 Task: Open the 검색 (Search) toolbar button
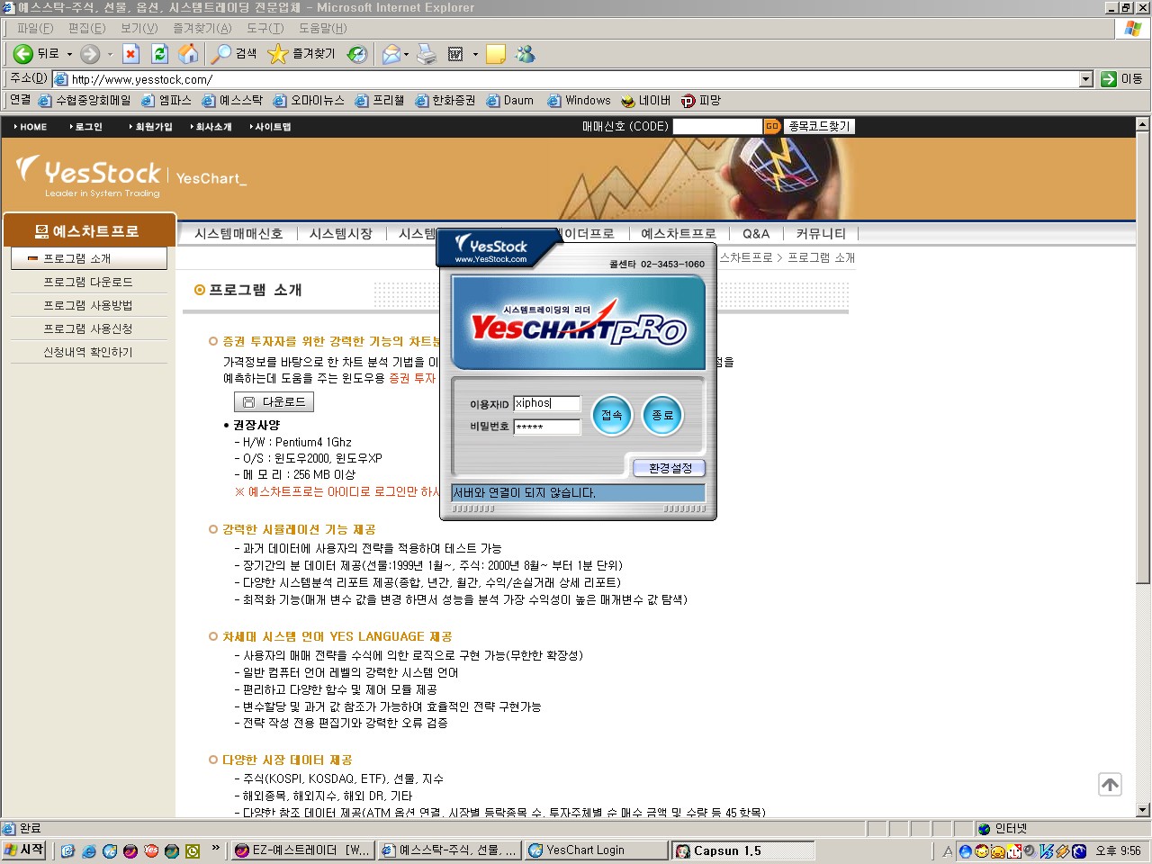pyautogui.click(x=234, y=54)
